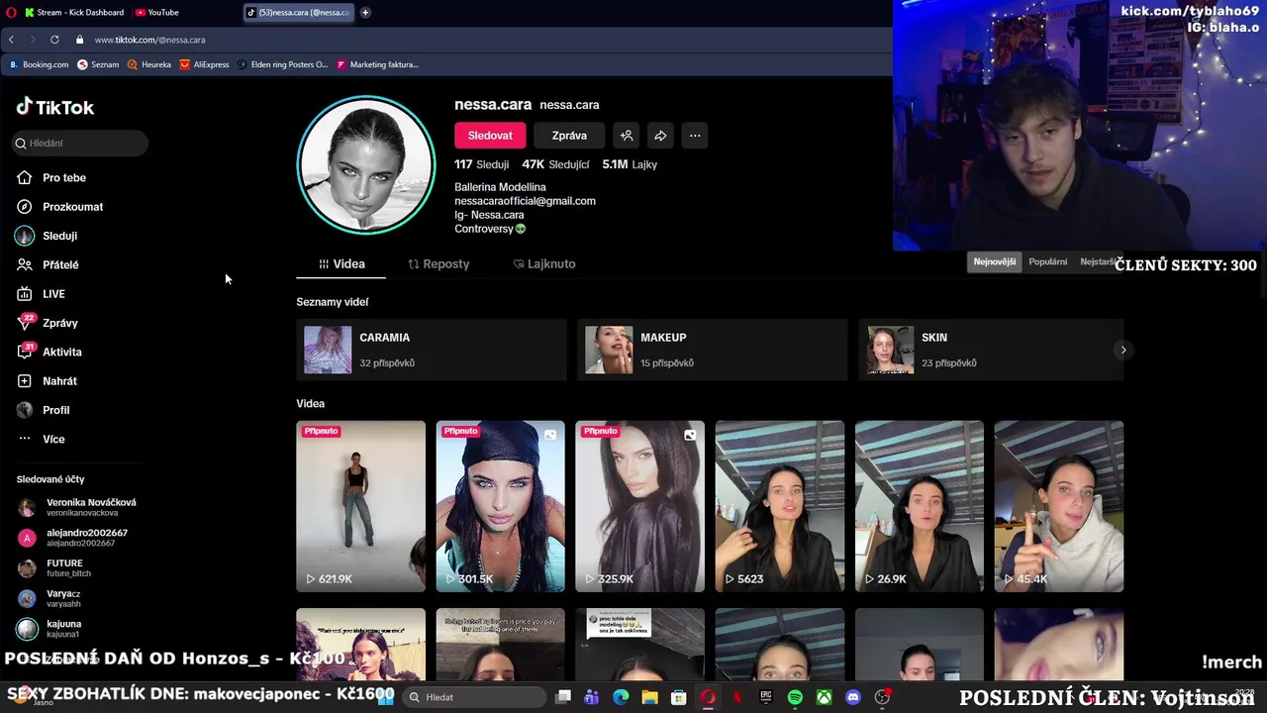Click the Zpráva message button
Screen dimensions: 1267x713
click(569, 136)
